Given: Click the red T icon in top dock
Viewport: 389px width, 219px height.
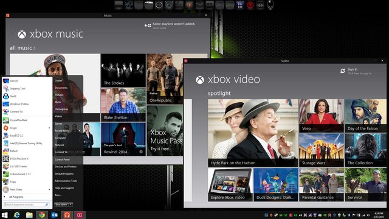Looking at the screenshot, I should point(250,5).
